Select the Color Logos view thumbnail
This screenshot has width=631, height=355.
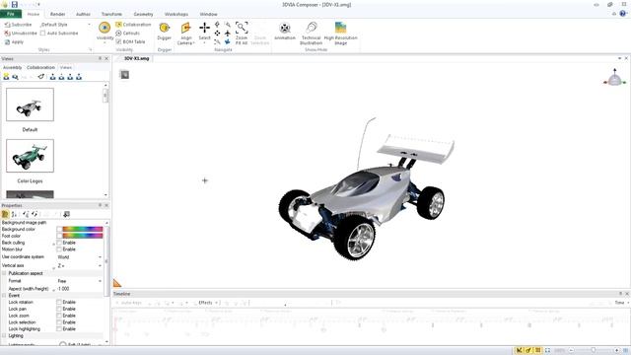[x=30, y=156]
